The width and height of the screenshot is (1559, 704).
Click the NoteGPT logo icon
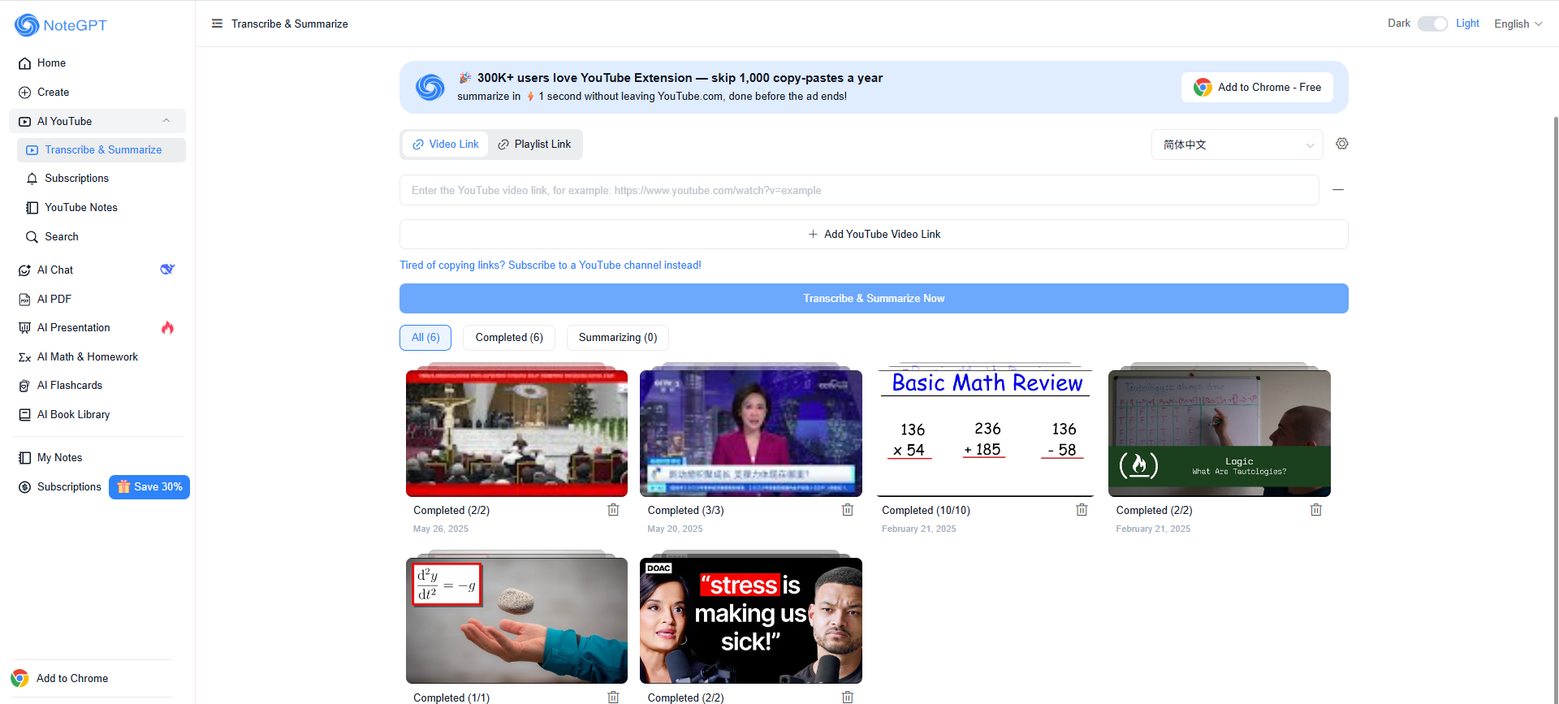pyautogui.click(x=27, y=25)
